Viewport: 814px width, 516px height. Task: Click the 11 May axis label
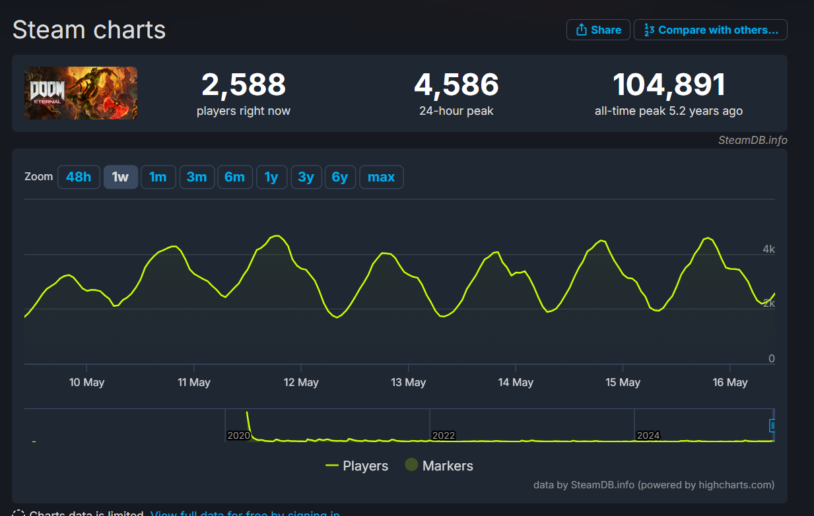click(194, 383)
